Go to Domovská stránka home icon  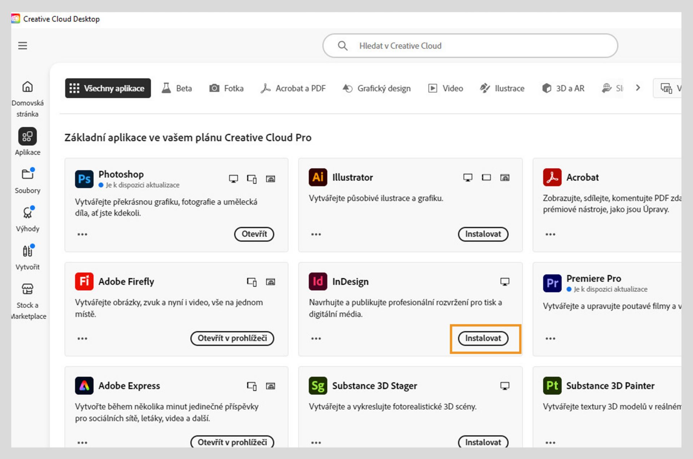point(27,87)
